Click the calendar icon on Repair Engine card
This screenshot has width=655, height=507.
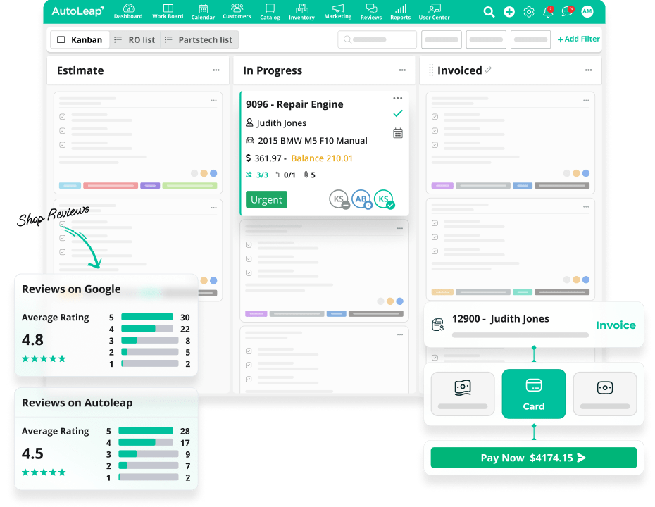pos(398,133)
